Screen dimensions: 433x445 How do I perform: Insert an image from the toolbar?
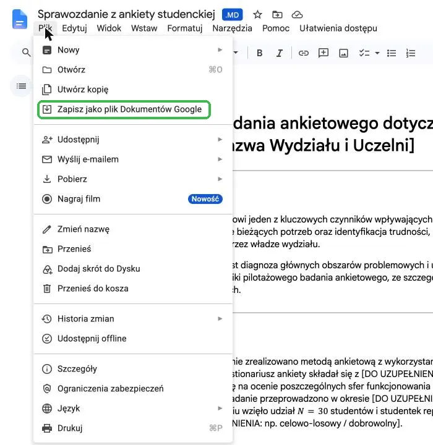click(343, 53)
